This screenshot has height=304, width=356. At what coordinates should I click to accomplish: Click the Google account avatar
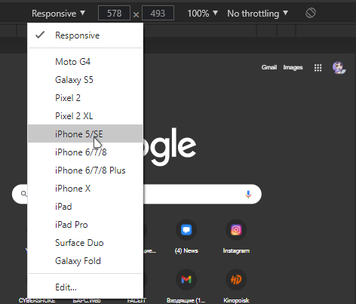pyautogui.click(x=339, y=68)
